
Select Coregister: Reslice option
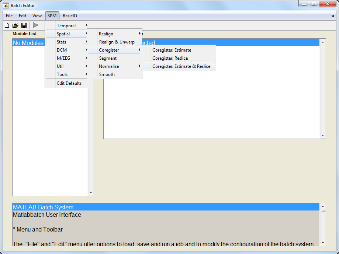tap(170, 58)
